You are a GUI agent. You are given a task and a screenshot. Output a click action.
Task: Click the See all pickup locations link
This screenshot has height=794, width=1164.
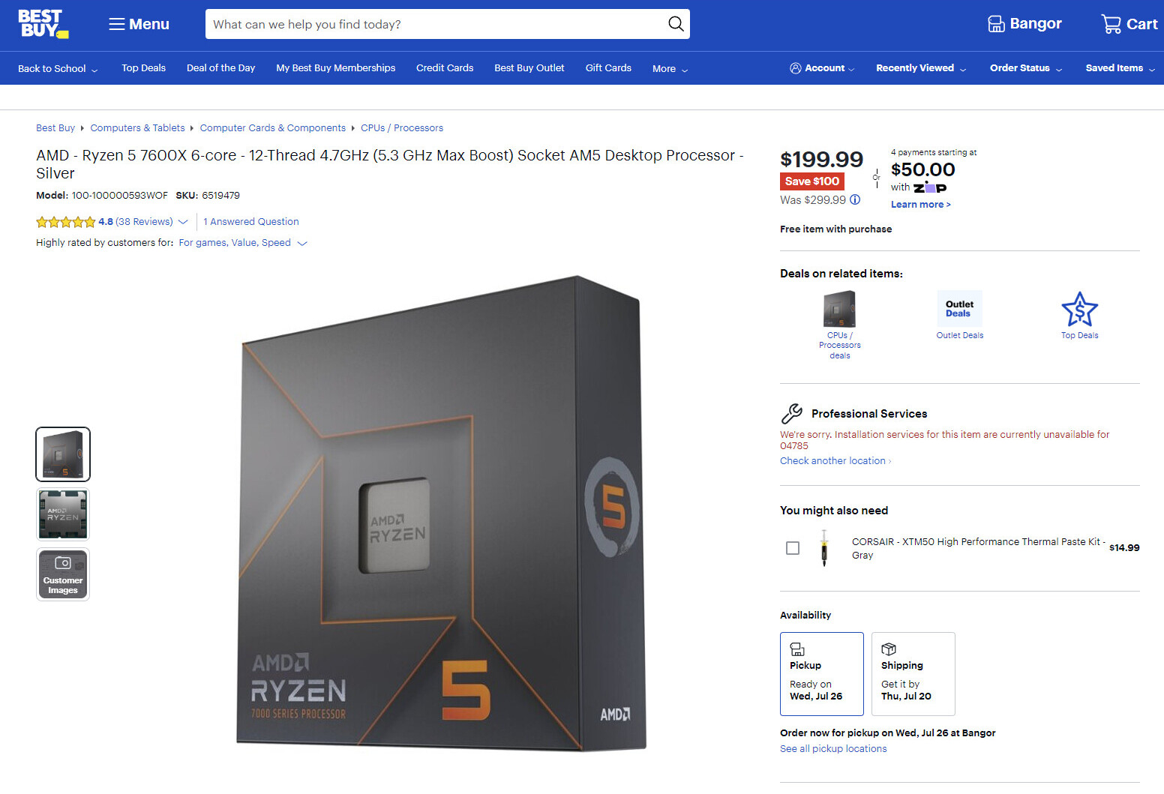coord(833,749)
